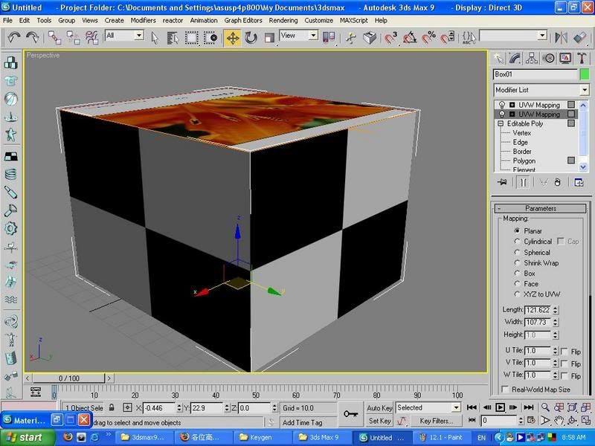Open the Graph Editors menu
The image size is (595, 446).
point(243,21)
